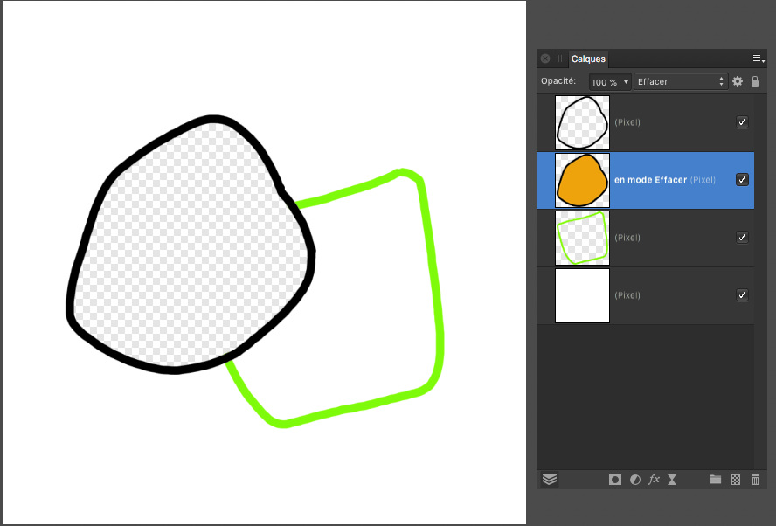Click the layer stack icon at panel bottom-left

click(550, 480)
